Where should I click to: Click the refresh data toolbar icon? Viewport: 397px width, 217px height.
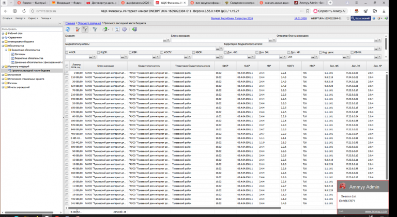[68, 29]
